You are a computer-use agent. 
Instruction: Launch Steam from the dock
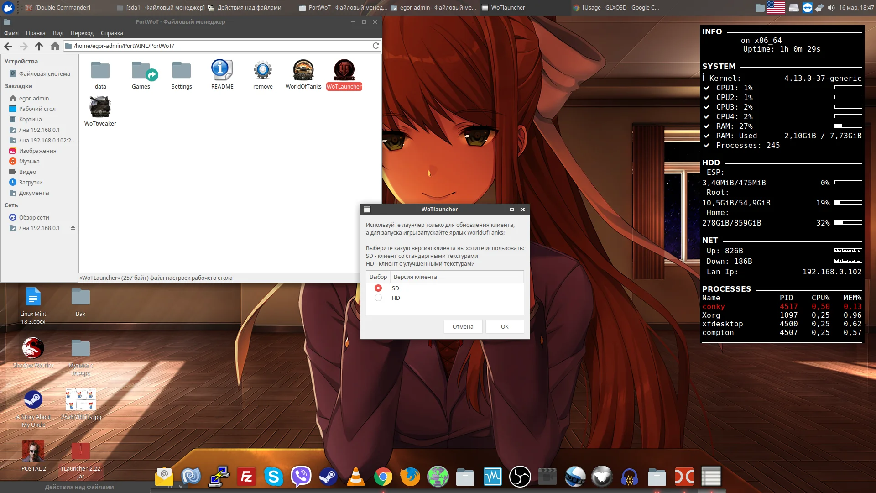[x=328, y=477]
